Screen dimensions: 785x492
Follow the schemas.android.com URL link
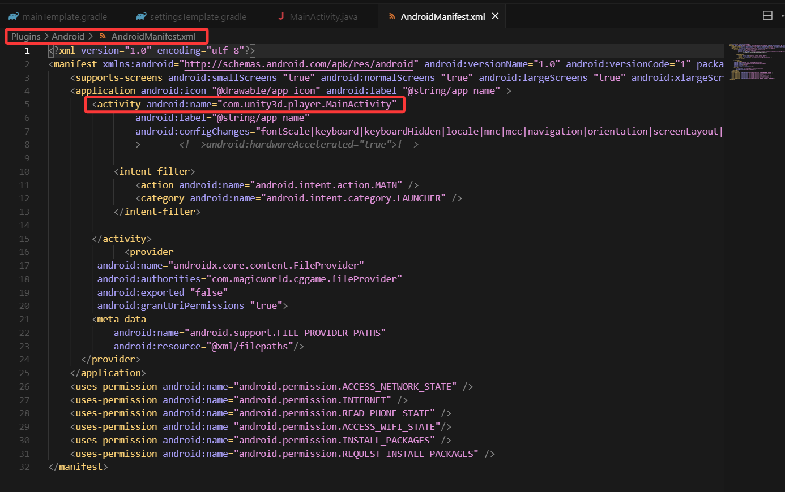point(299,64)
